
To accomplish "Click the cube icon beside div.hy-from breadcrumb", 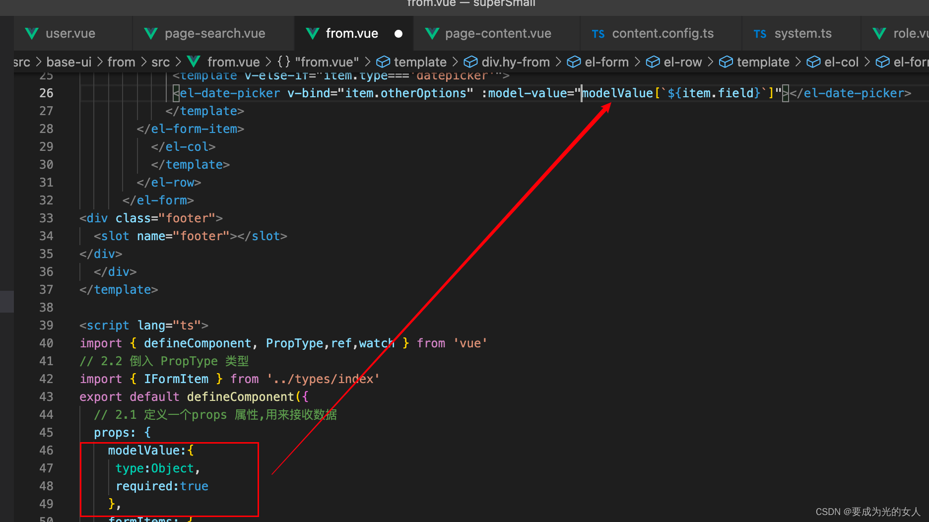I will (x=470, y=62).
